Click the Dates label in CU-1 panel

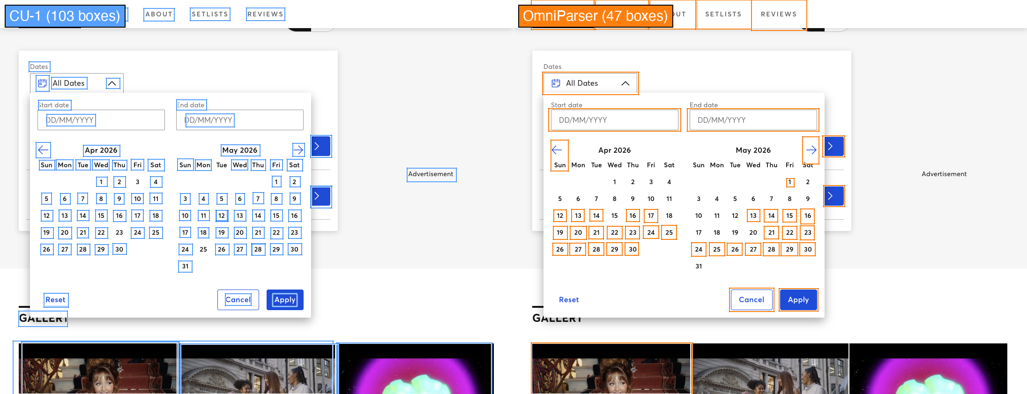[39, 67]
